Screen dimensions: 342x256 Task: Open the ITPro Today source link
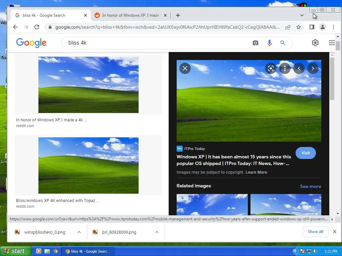191,149
